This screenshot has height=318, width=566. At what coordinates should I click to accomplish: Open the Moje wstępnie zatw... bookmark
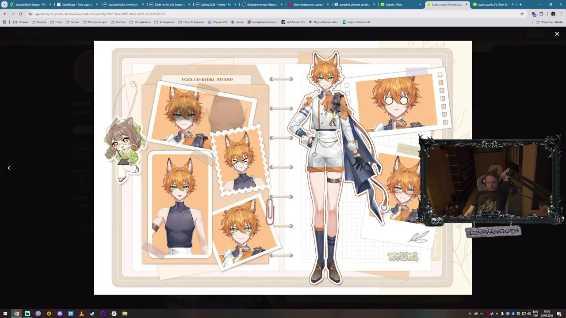[x=324, y=22]
